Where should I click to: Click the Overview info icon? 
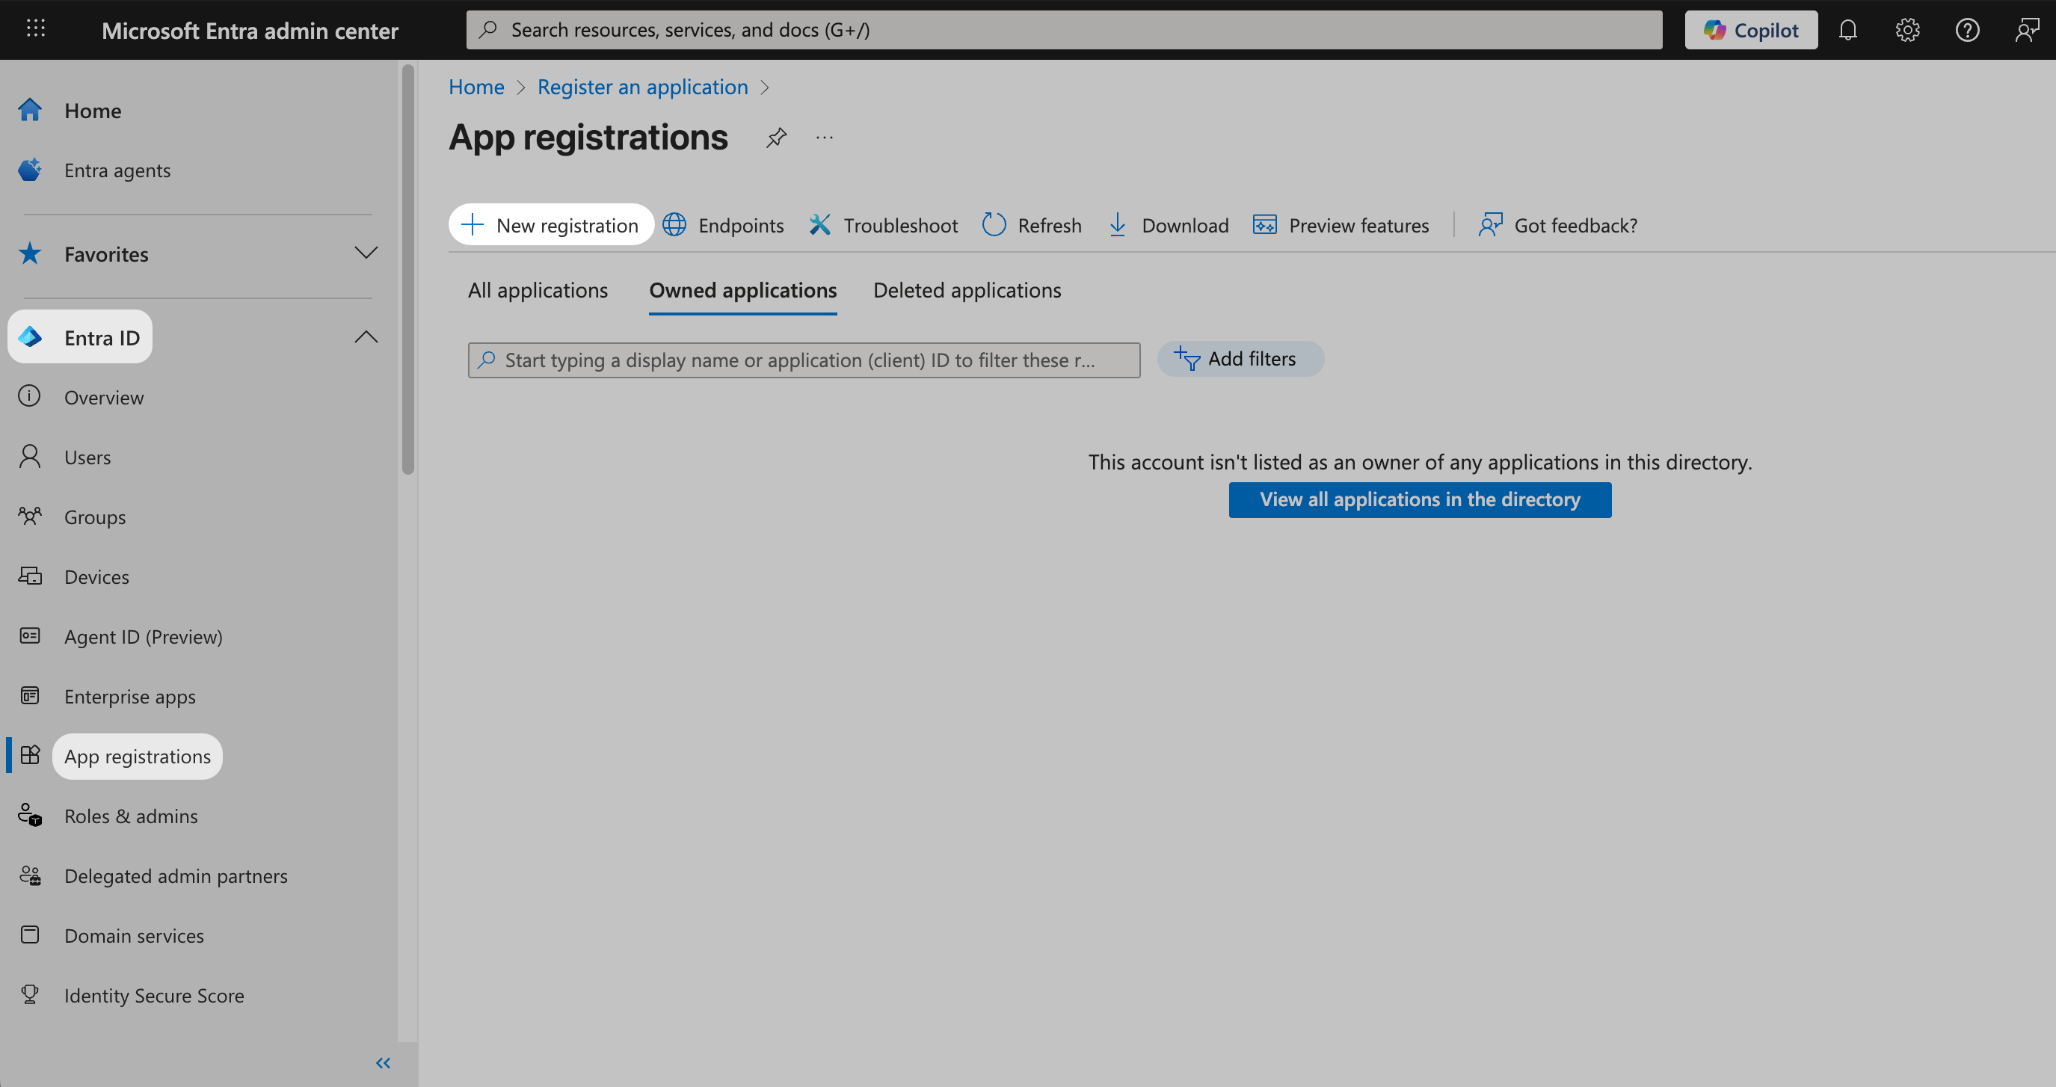point(29,396)
